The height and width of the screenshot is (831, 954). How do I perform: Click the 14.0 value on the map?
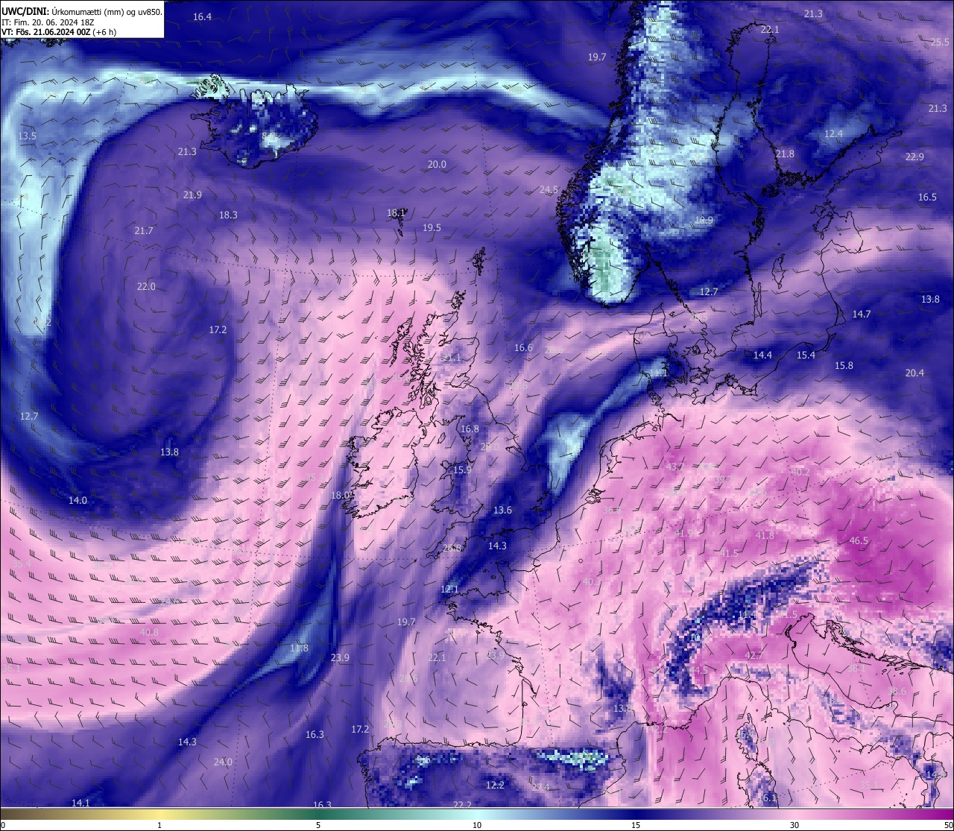(78, 500)
